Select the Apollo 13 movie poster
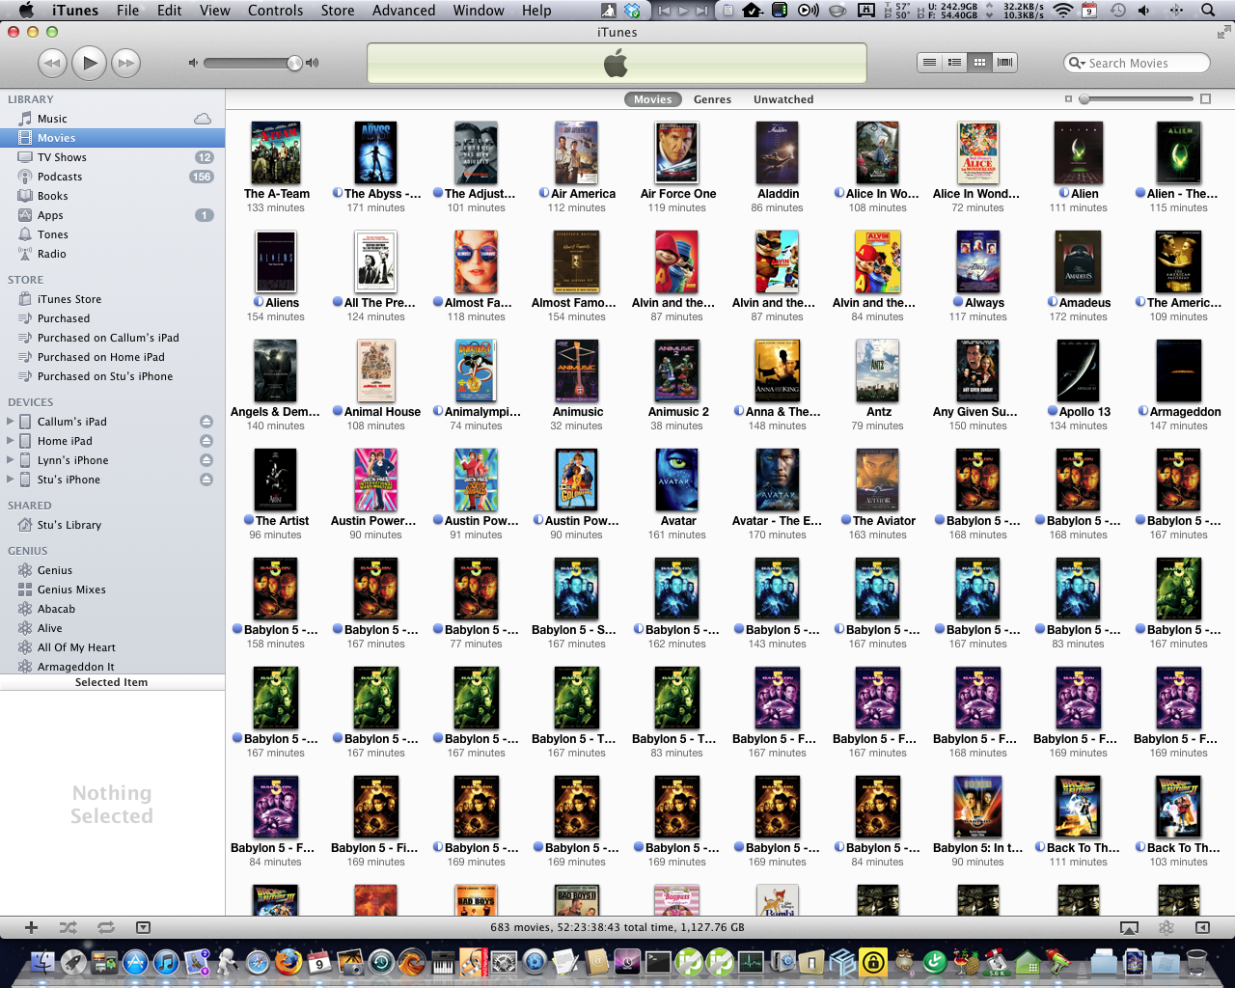Image resolution: width=1235 pixels, height=988 pixels. click(1079, 370)
